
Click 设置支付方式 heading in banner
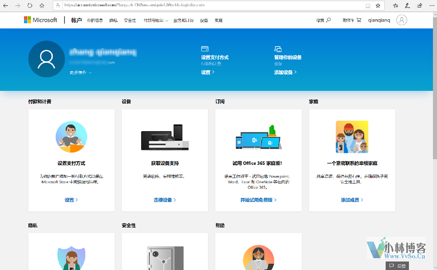click(x=215, y=57)
